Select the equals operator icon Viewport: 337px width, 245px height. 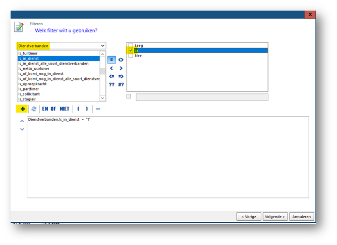(111, 60)
